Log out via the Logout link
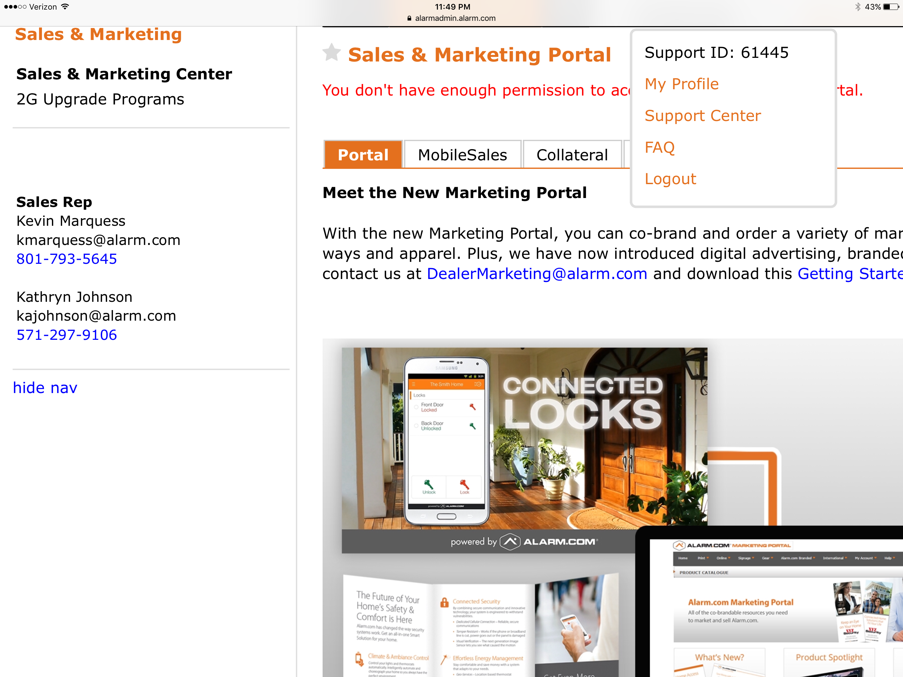The height and width of the screenshot is (677, 903). pyautogui.click(x=670, y=179)
